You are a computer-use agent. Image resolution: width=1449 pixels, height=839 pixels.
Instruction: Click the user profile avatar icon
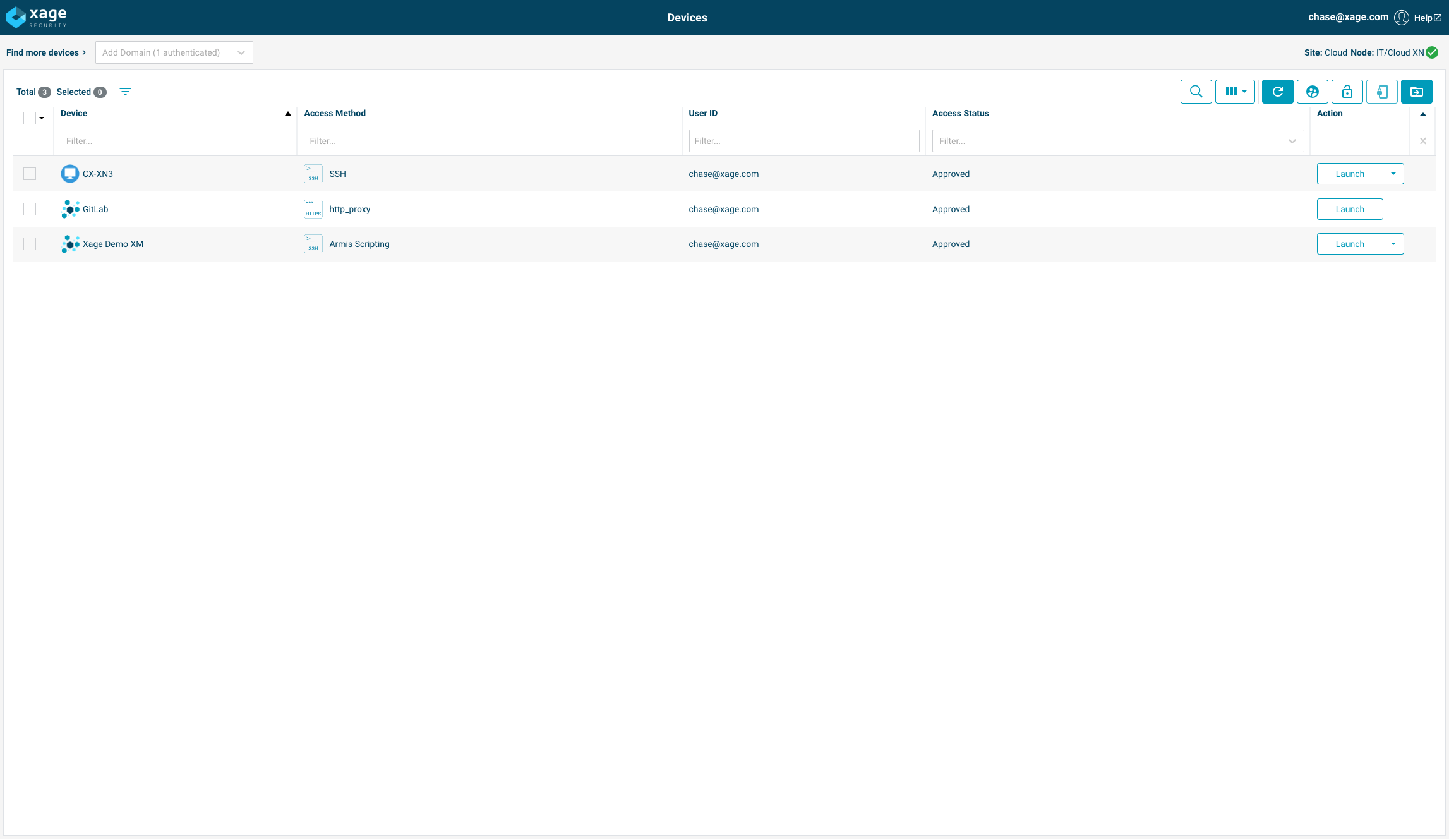(1401, 18)
